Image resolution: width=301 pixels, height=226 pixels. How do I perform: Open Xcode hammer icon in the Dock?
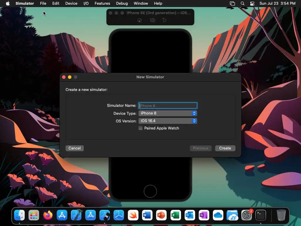coord(76,215)
